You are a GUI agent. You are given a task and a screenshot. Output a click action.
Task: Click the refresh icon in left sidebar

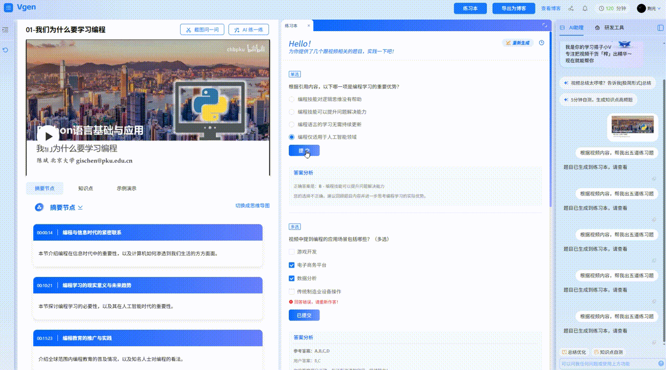click(x=5, y=50)
